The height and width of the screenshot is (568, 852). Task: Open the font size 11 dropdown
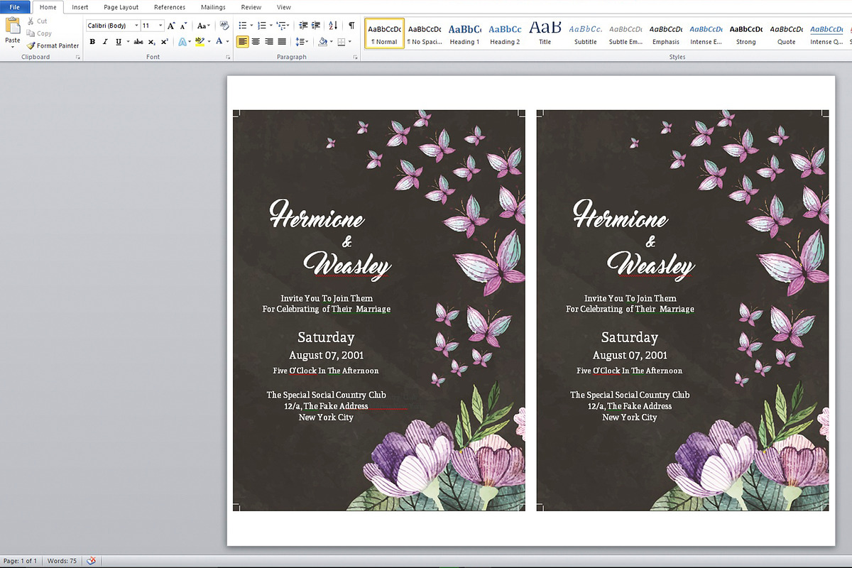point(161,26)
